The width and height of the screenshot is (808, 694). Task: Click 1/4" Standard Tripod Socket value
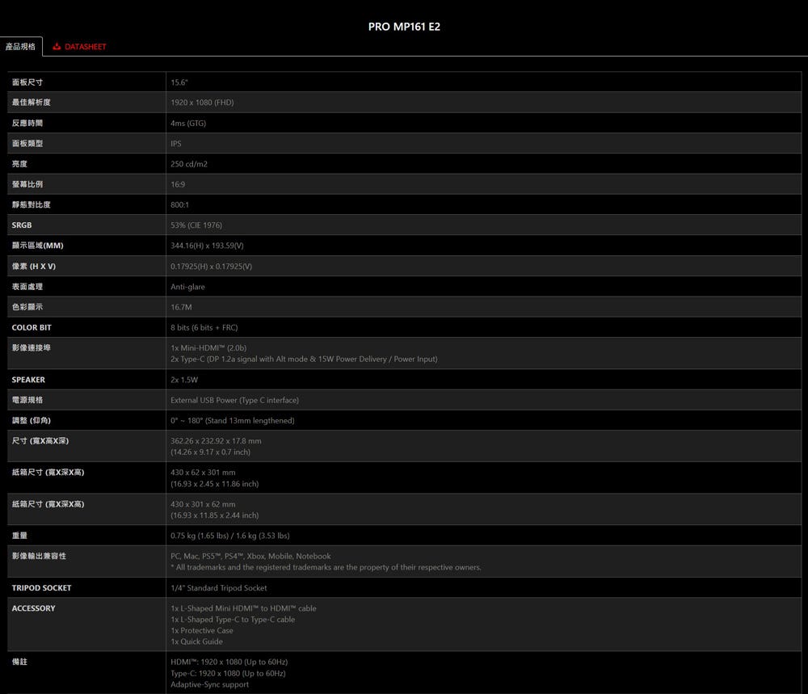coord(218,588)
